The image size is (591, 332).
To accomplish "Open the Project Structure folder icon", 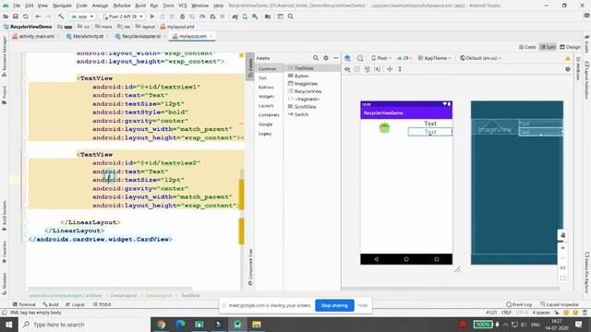I will 268,17.
